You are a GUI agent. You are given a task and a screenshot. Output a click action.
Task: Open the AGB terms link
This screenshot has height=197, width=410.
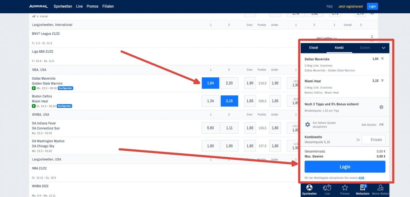pyautogui.click(x=361, y=178)
